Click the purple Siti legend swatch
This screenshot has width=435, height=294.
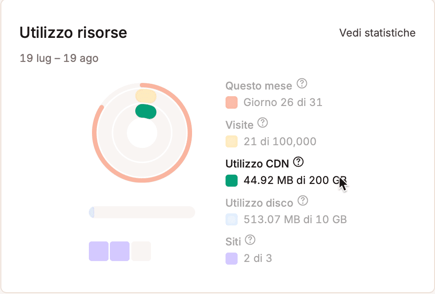231,258
